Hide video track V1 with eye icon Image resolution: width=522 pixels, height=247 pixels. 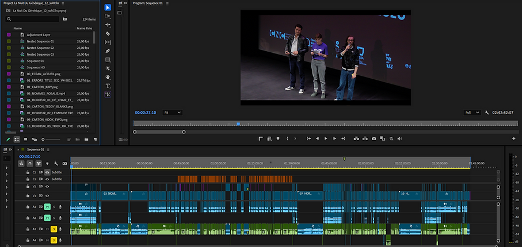pos(47,196)
